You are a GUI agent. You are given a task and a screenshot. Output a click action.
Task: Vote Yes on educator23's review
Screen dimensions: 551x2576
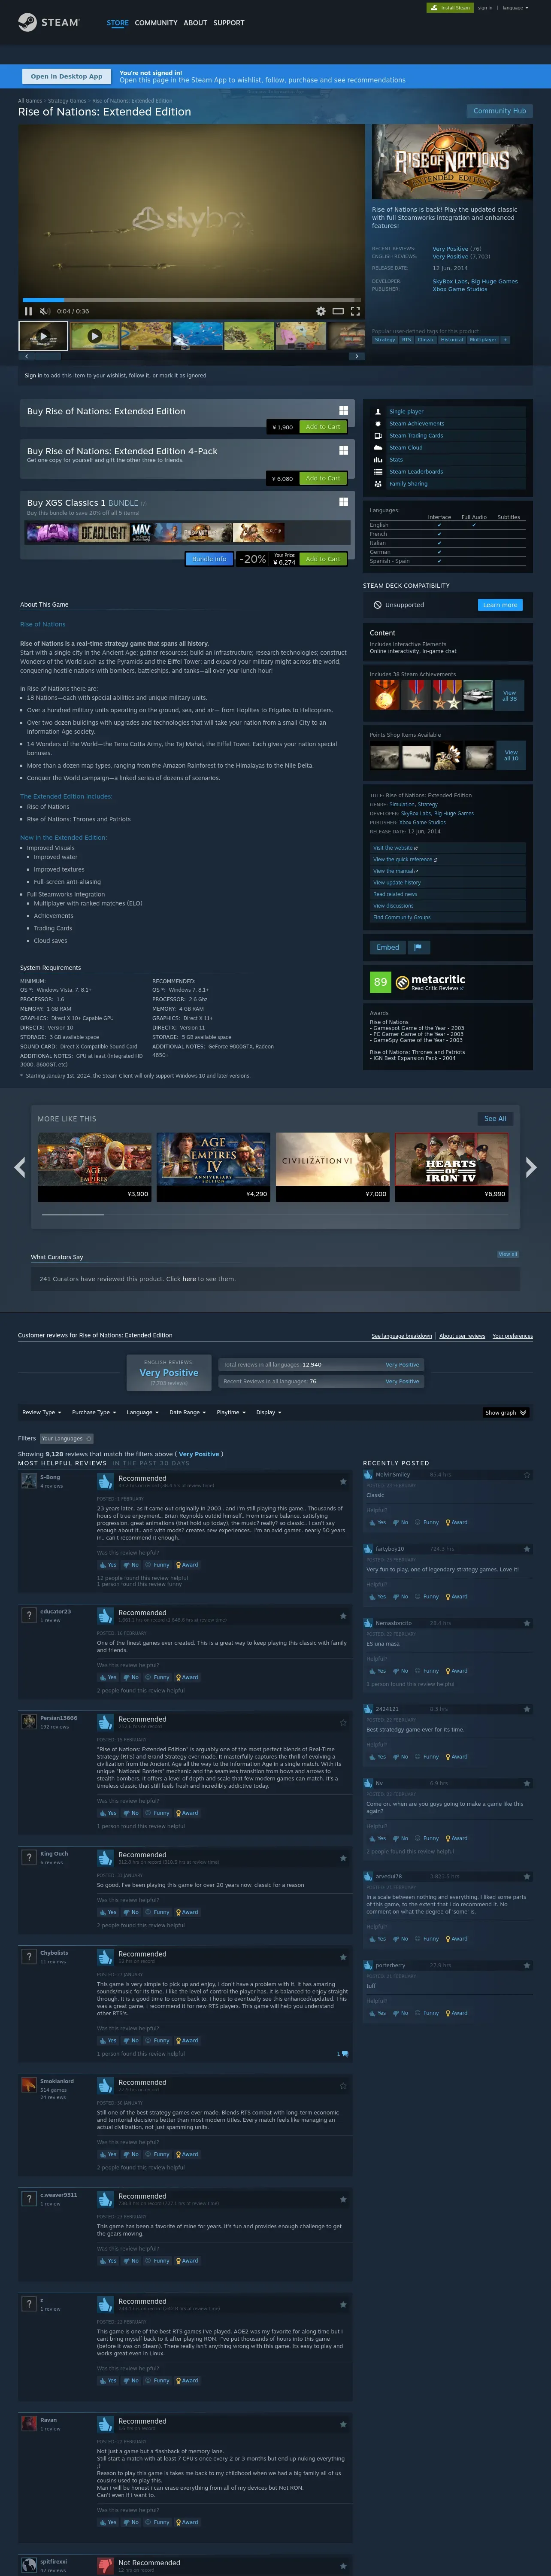tap(109, 1677)
